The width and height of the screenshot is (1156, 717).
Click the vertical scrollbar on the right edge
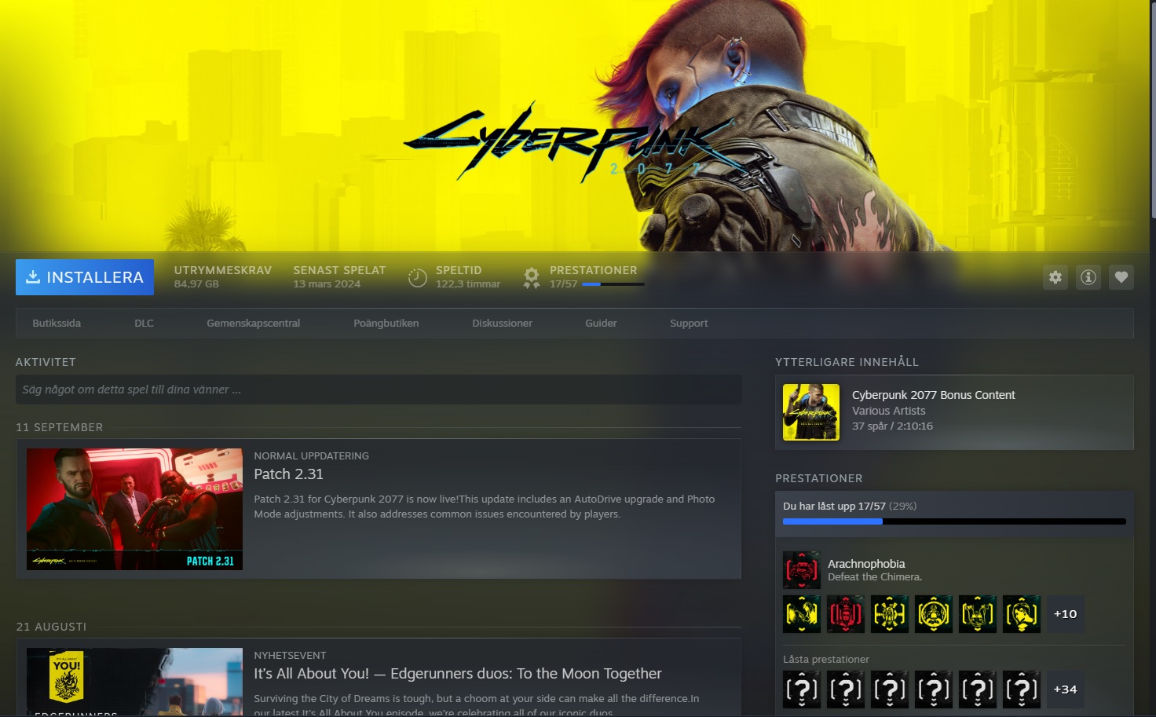point(1153,110)
